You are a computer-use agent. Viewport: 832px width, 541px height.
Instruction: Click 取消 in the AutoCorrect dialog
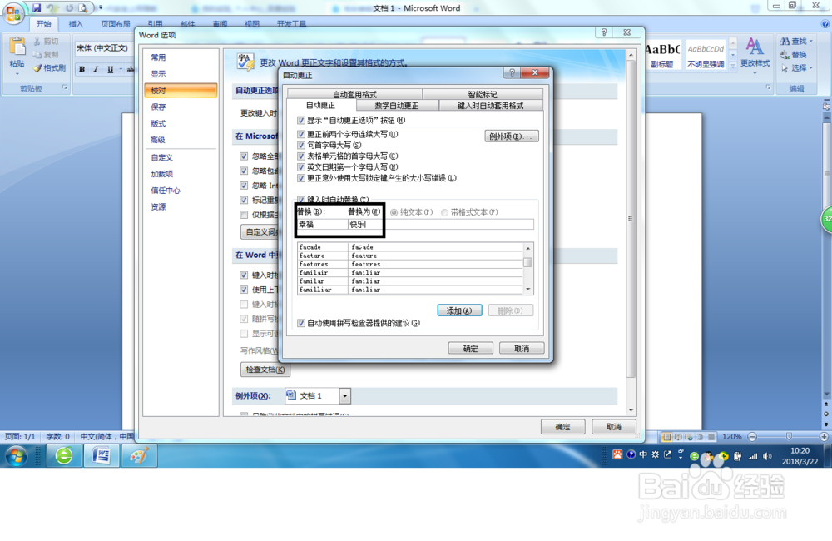point(522,348)
